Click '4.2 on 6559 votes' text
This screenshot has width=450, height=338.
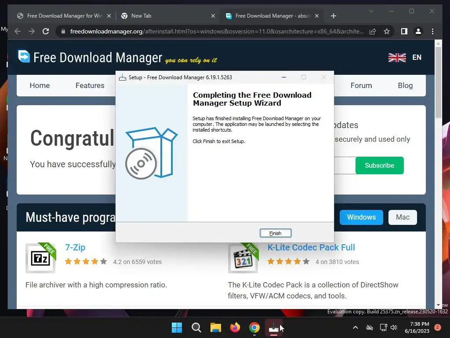point(137,262)
